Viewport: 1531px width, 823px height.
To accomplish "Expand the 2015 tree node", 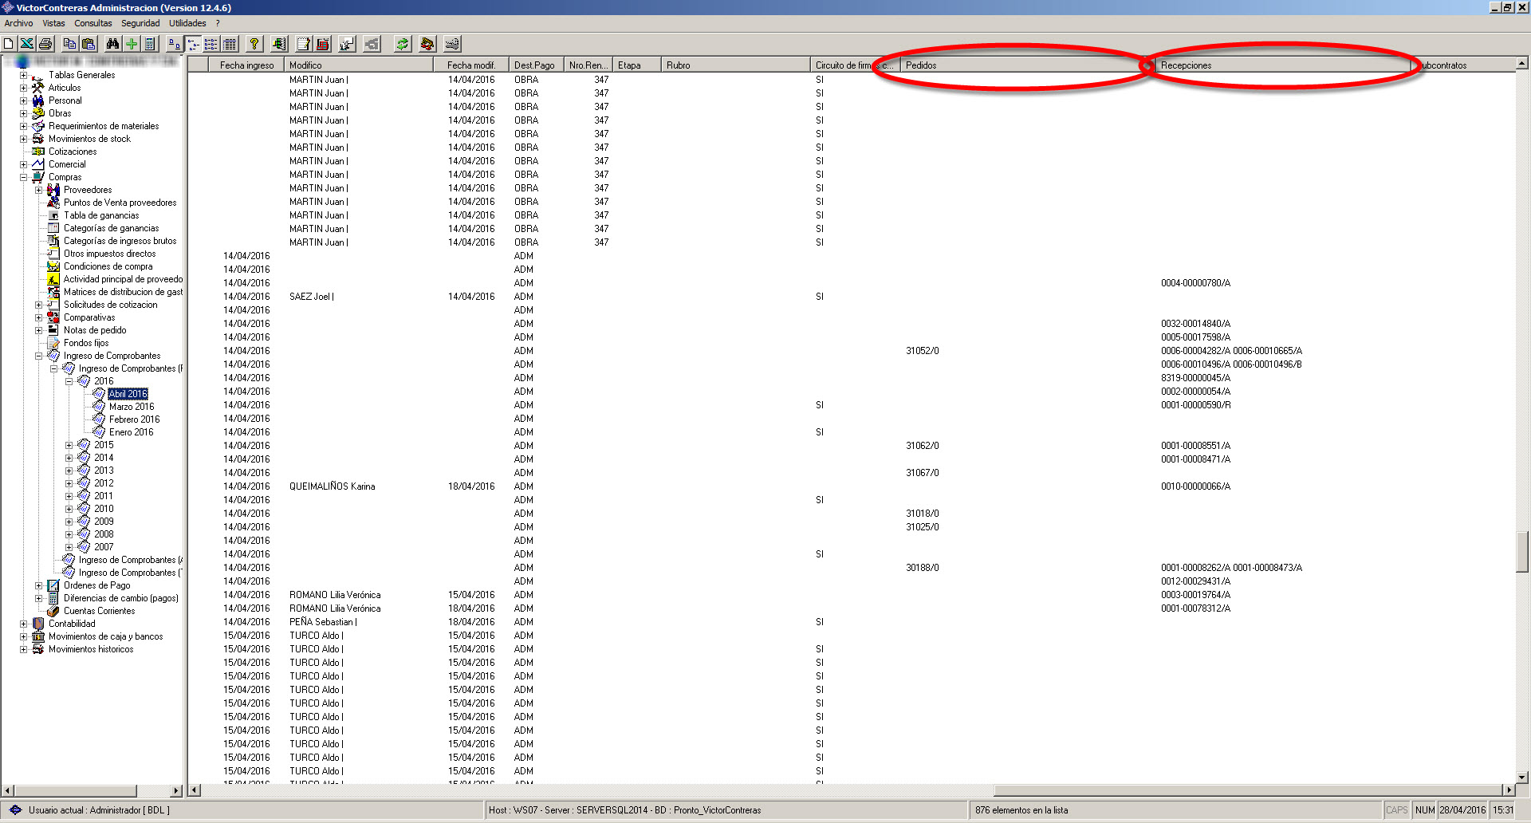I will [69, 445].
